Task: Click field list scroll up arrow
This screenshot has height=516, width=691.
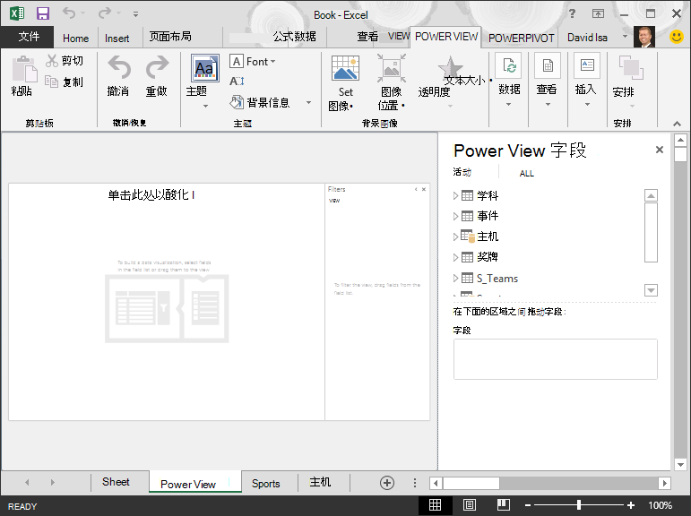Action: point(651,195)
